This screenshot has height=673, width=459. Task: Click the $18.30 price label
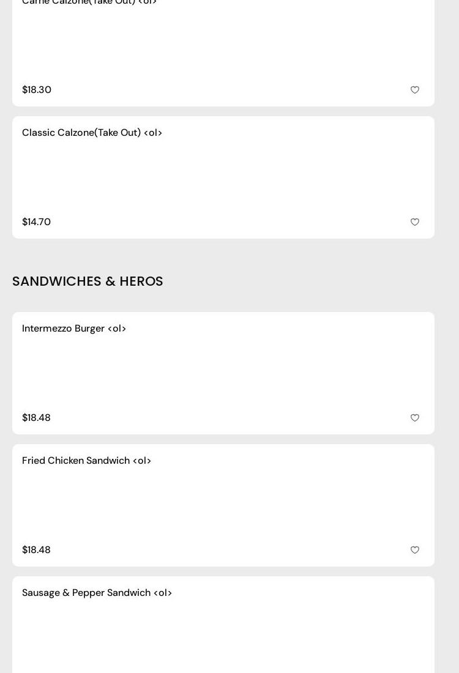37,90
